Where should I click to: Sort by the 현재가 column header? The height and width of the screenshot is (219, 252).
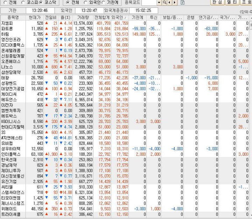click(x=35, y=17)
